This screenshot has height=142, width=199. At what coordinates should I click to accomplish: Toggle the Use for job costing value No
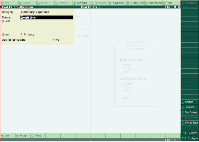[57, 40]
